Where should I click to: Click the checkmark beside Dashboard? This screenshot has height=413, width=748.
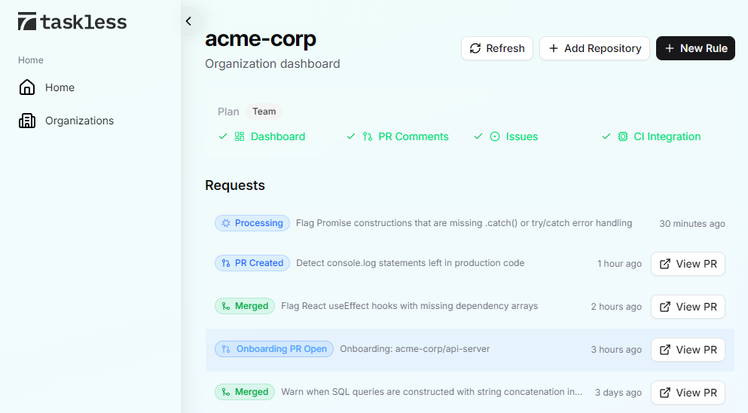click(x=223, y=136)
